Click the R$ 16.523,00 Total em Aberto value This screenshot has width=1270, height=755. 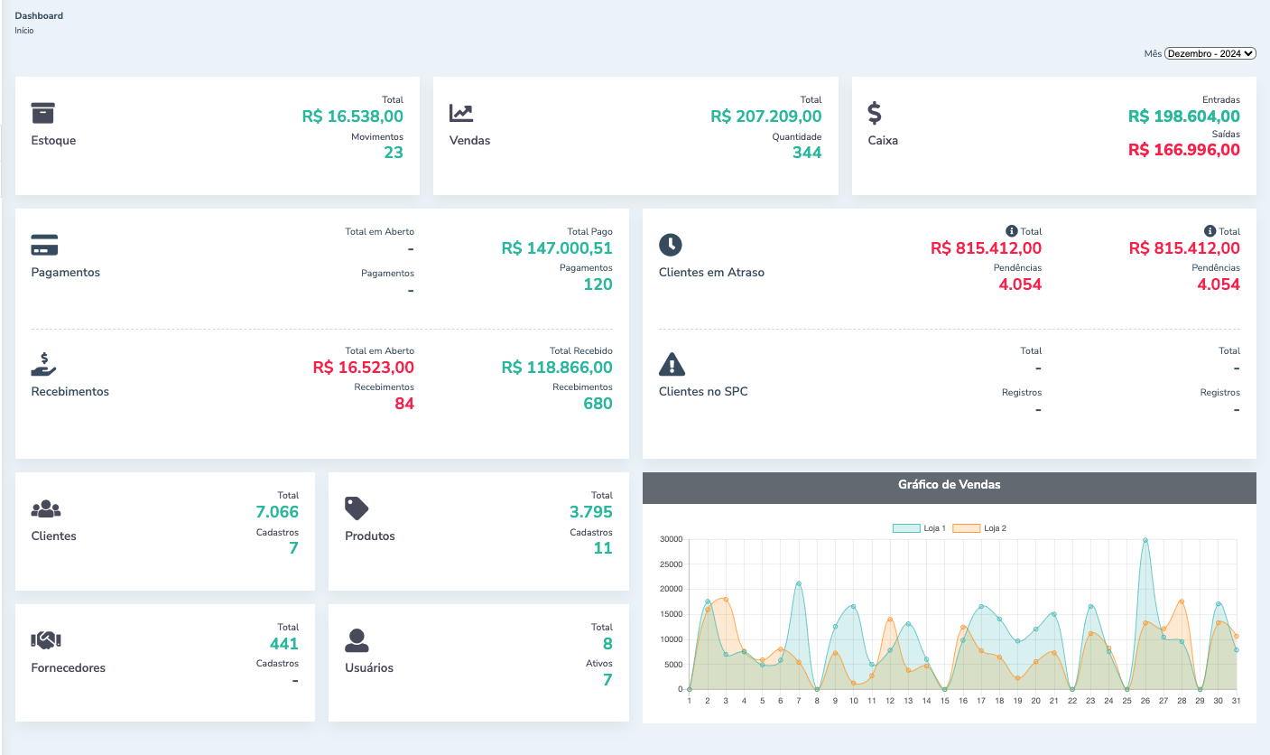363,368
